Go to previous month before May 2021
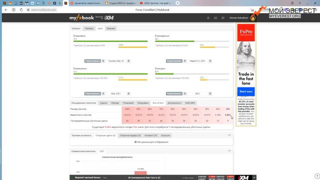320x180 pixels. tap(103, 93)
